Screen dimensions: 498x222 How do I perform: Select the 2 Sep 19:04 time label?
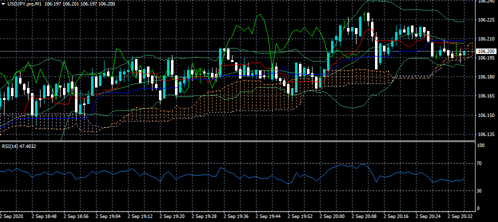click(x=107, y=216)
